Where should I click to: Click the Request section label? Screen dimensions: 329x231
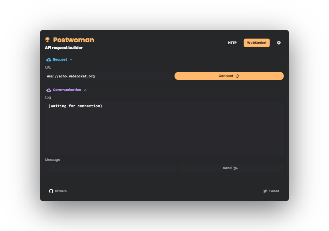tap(60, 59)
